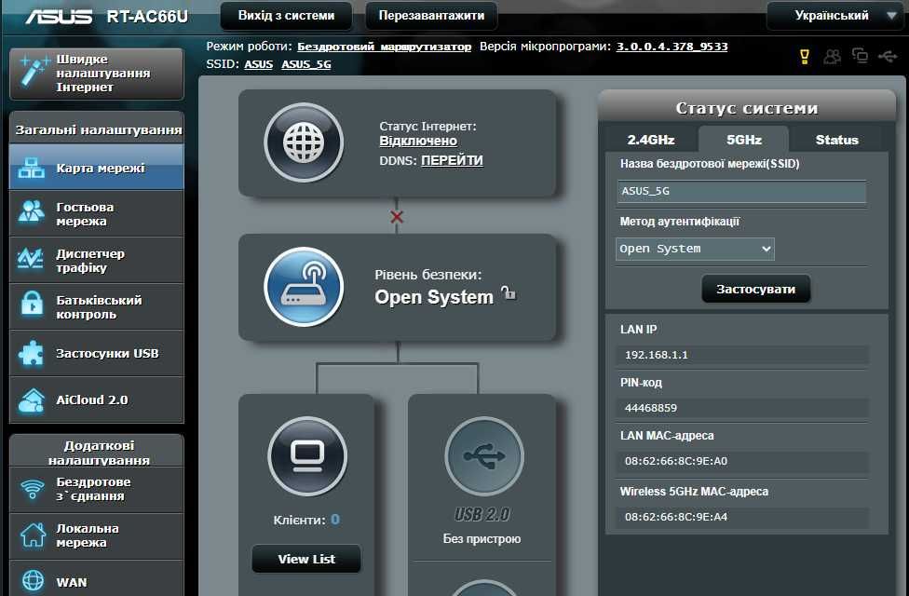Screen dimensions: 909x596
Task: Click the Open System security level text
Action: point(434,297)
